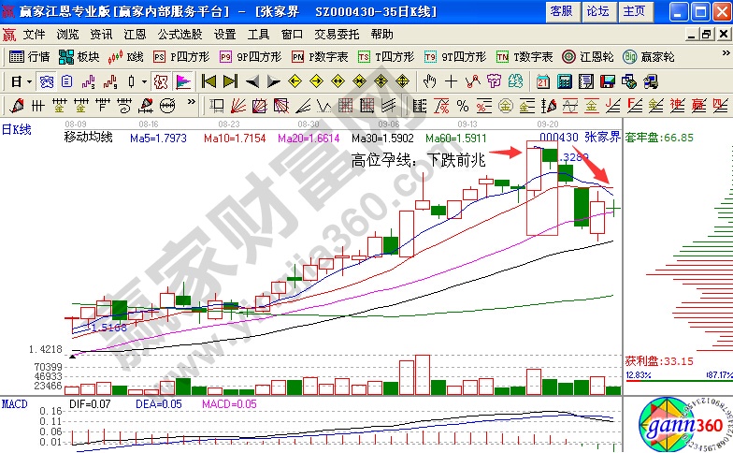Open the 浏览 menu
Image resolution: width=733 pixels, height=453 pixels.
[x=67, y=34]
